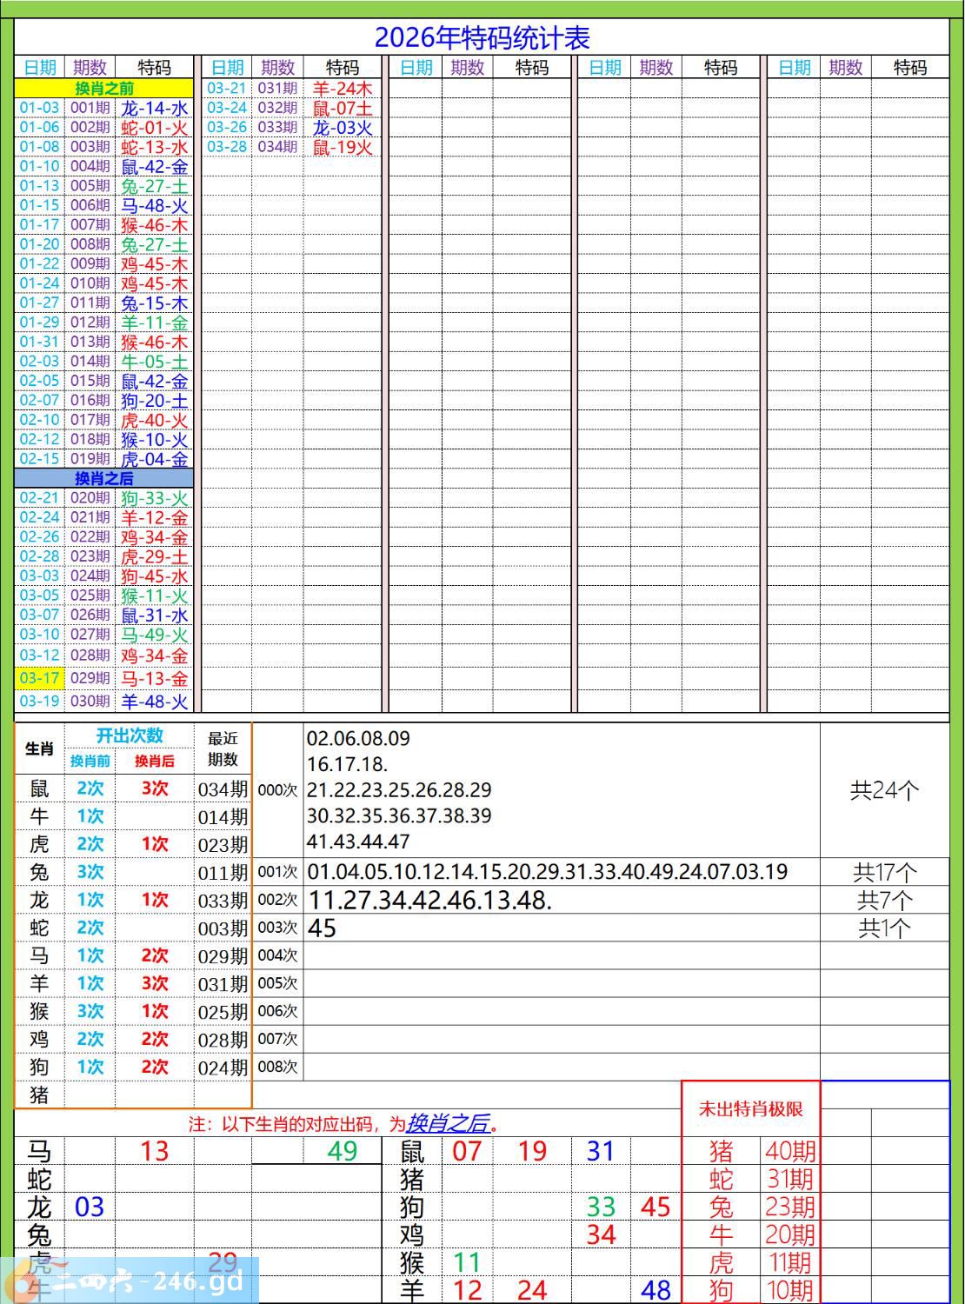Select the yellow 换肖之前 section band
Screen dimensions: 965x1304
pyautogui.click(x=103, y=88)
